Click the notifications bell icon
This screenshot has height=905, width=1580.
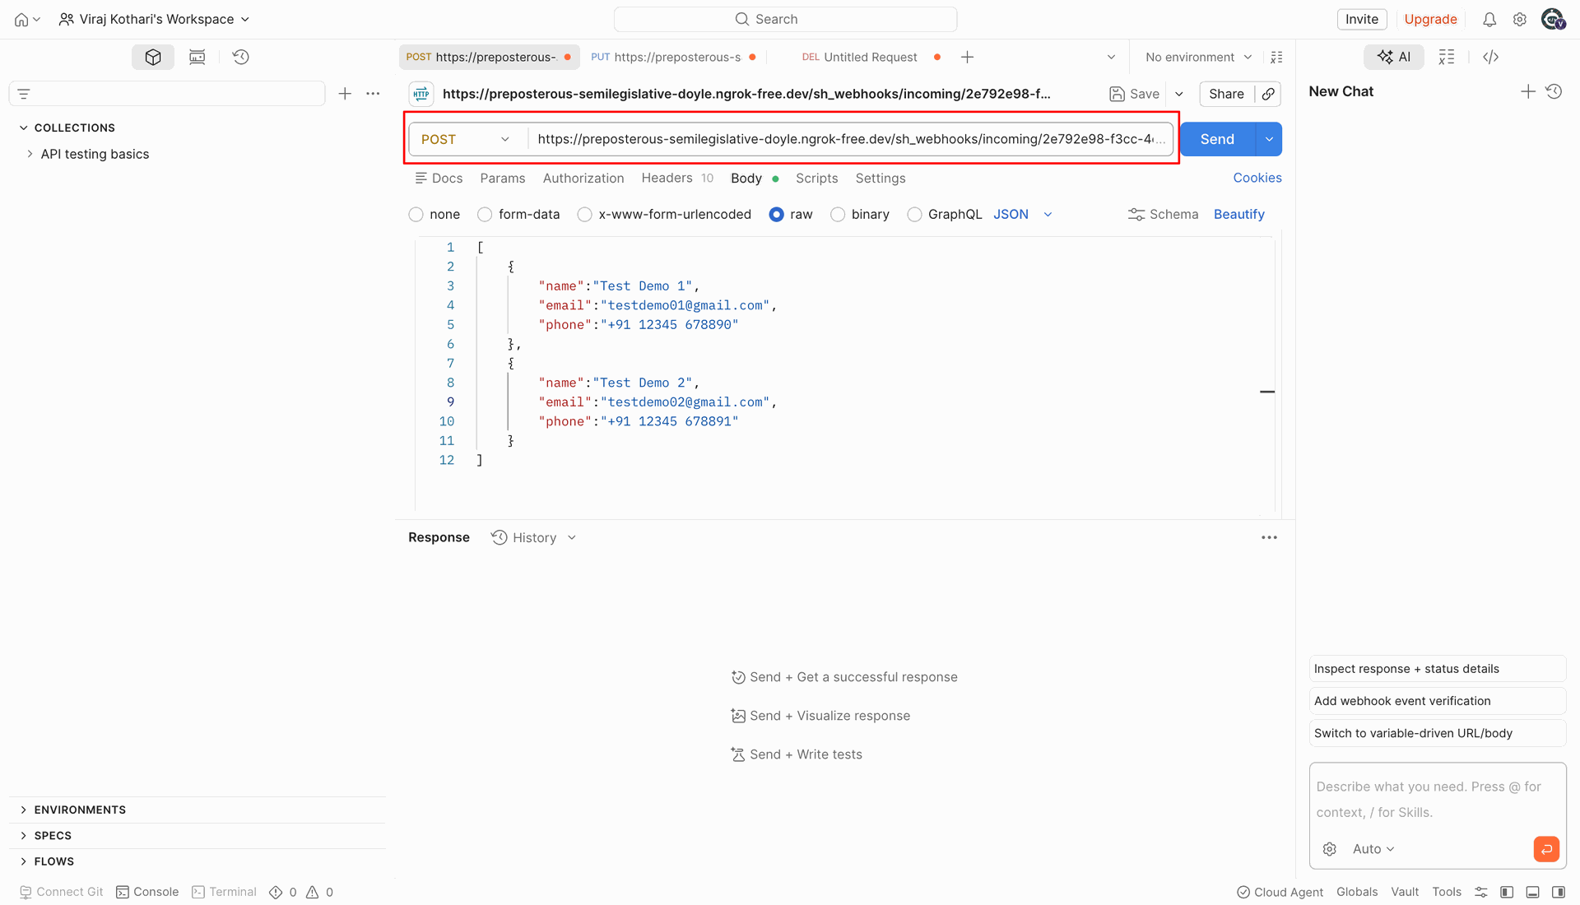coord(1489,19)
